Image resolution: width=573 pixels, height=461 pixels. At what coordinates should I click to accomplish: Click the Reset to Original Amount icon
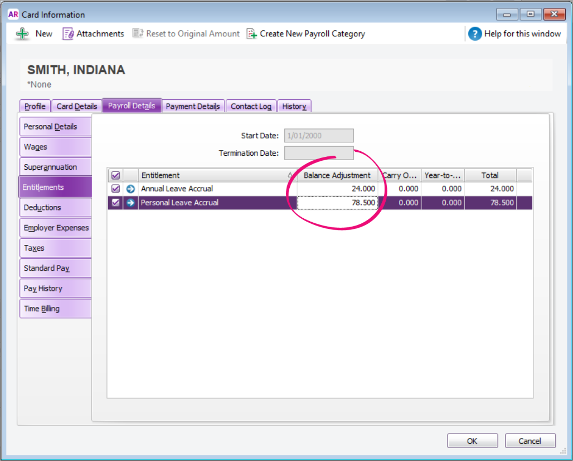point(138,33)
